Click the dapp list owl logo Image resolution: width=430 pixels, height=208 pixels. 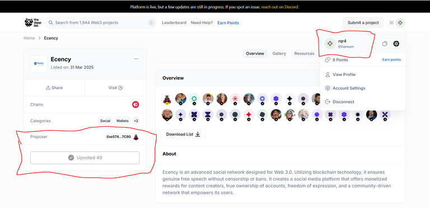[x=32, y=23]
